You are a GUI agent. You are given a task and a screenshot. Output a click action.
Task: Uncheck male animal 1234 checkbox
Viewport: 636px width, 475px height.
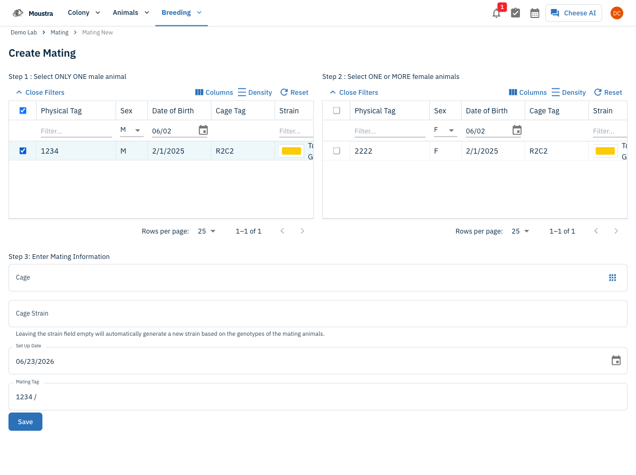(x=23, y=151)
